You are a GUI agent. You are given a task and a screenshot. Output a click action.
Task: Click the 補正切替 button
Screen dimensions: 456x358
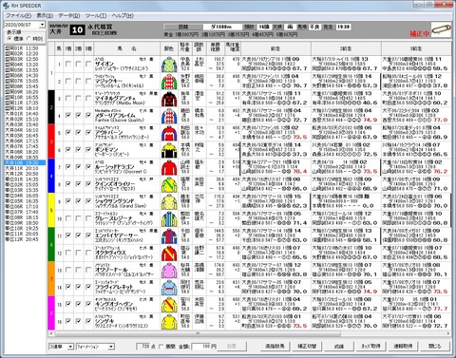point(307,347)
